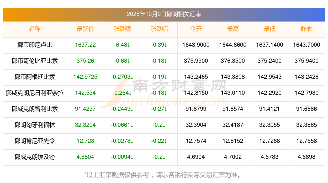Click the 名称 column header

click(35, 29)
